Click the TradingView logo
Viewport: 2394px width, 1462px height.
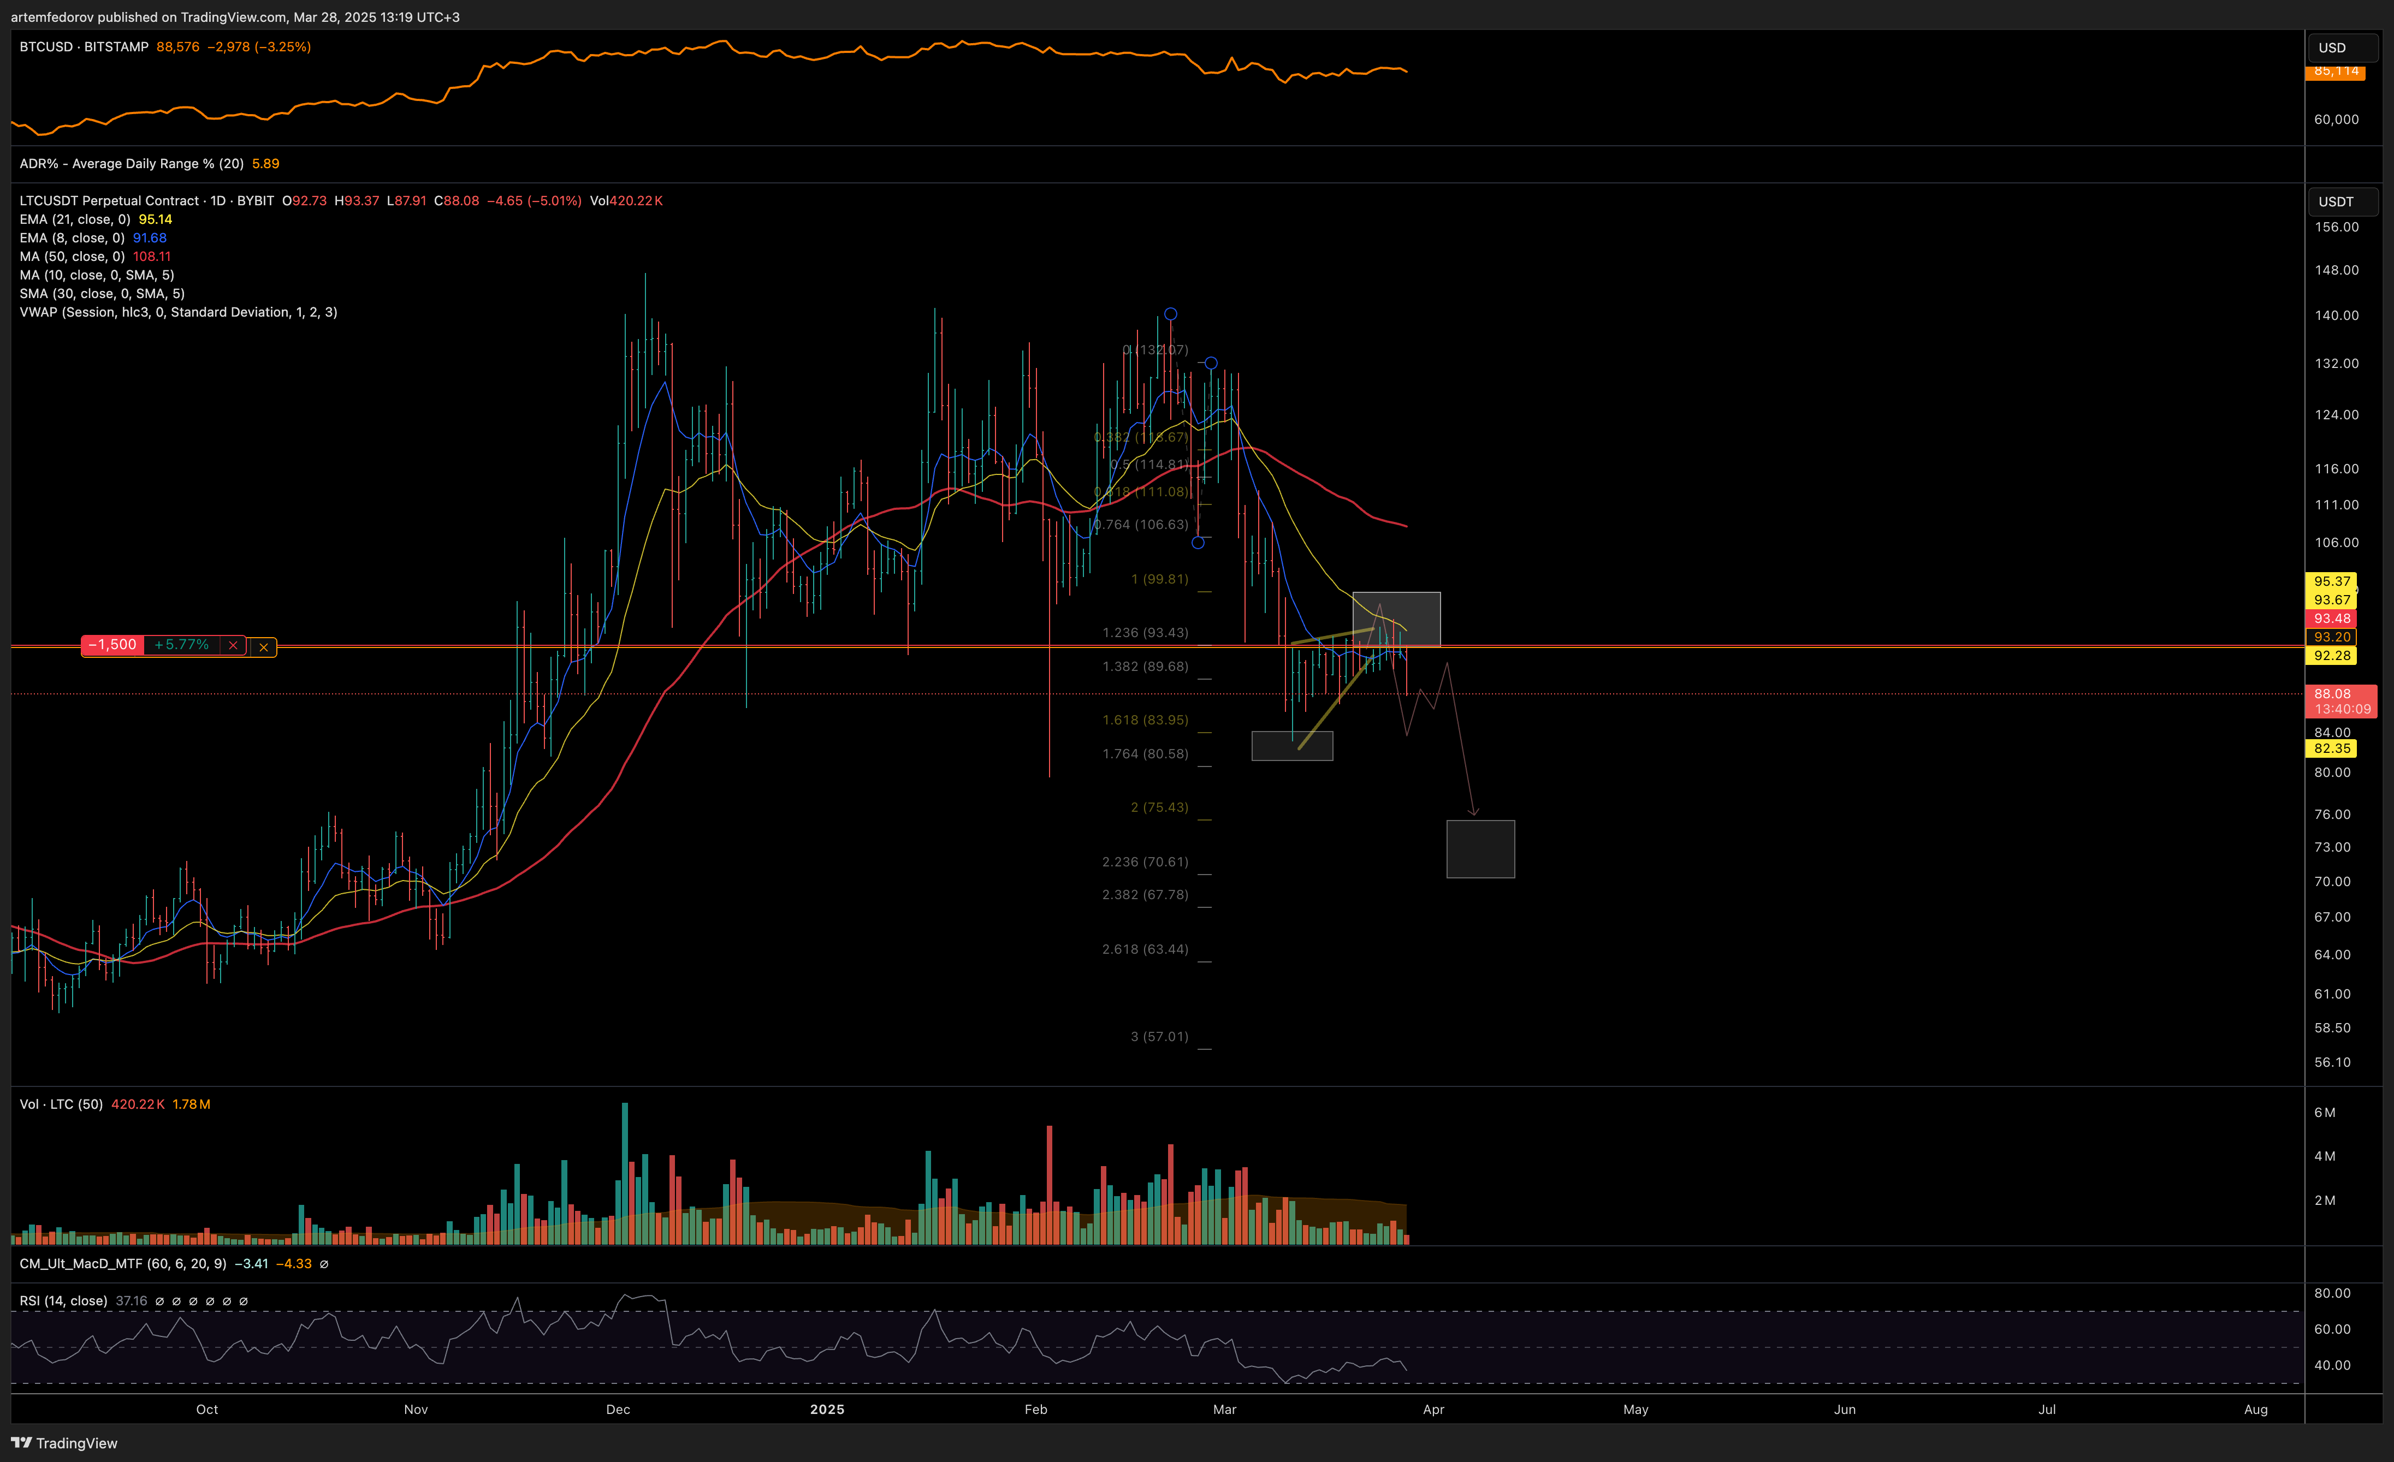point(64,1442)
